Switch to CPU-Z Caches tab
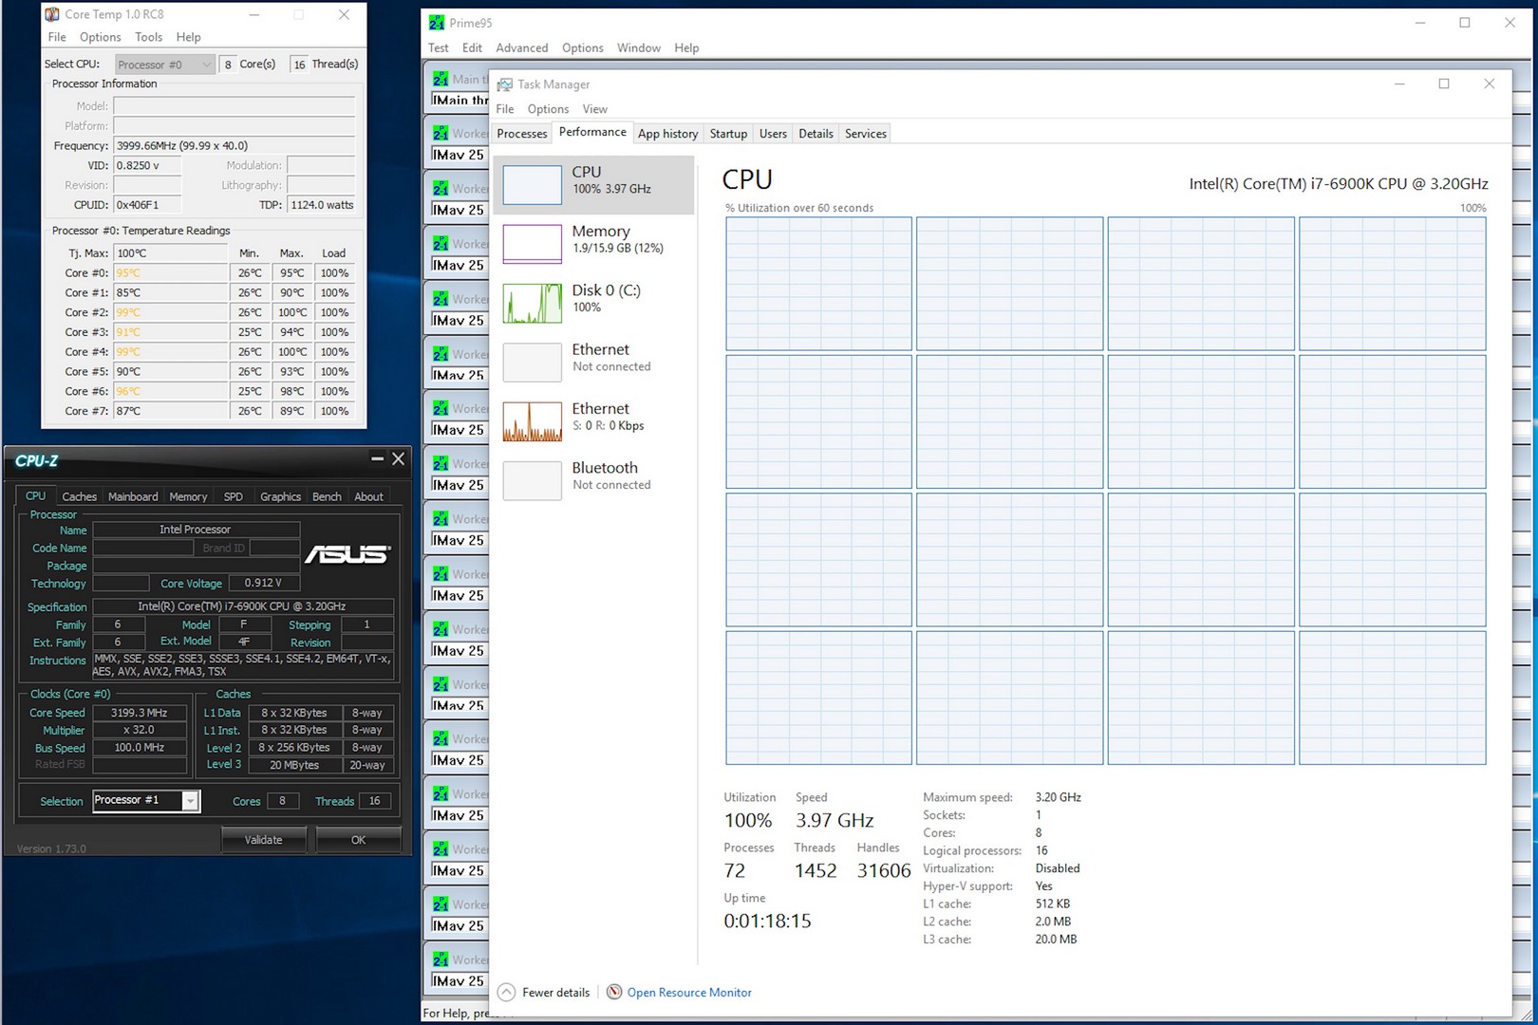This screenshot has width=1538, height=1025. click(80, 496)
